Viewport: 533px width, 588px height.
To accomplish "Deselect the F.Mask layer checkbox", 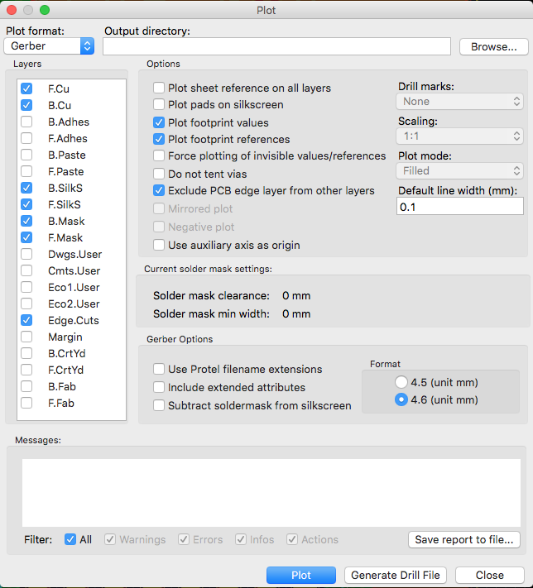I will tap(26, 237).
